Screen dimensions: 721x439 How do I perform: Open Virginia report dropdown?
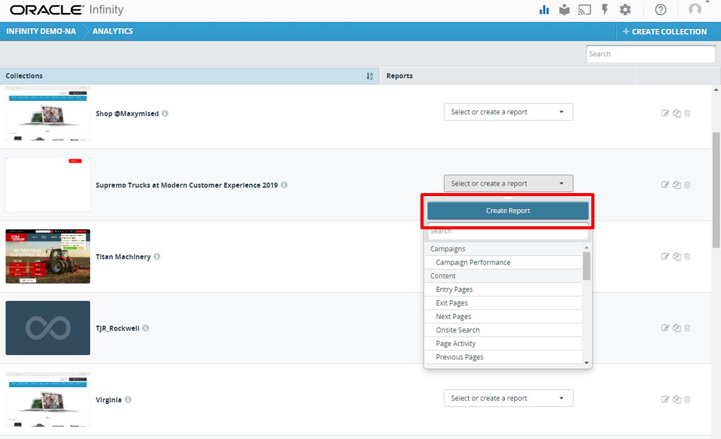508,398
